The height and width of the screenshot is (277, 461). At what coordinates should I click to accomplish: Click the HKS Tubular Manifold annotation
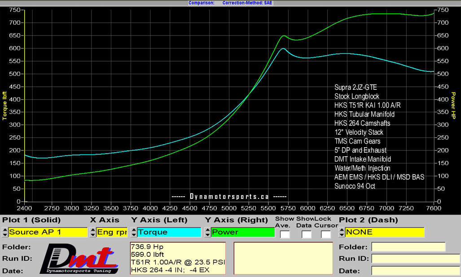(364, 114)
